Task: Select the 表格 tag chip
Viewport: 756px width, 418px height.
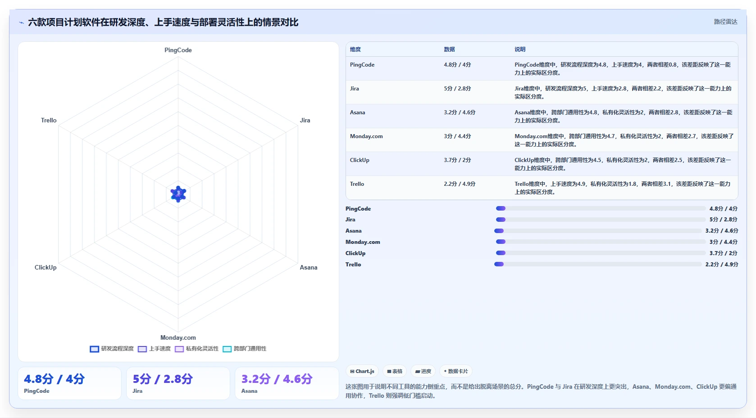Action: 395,371
